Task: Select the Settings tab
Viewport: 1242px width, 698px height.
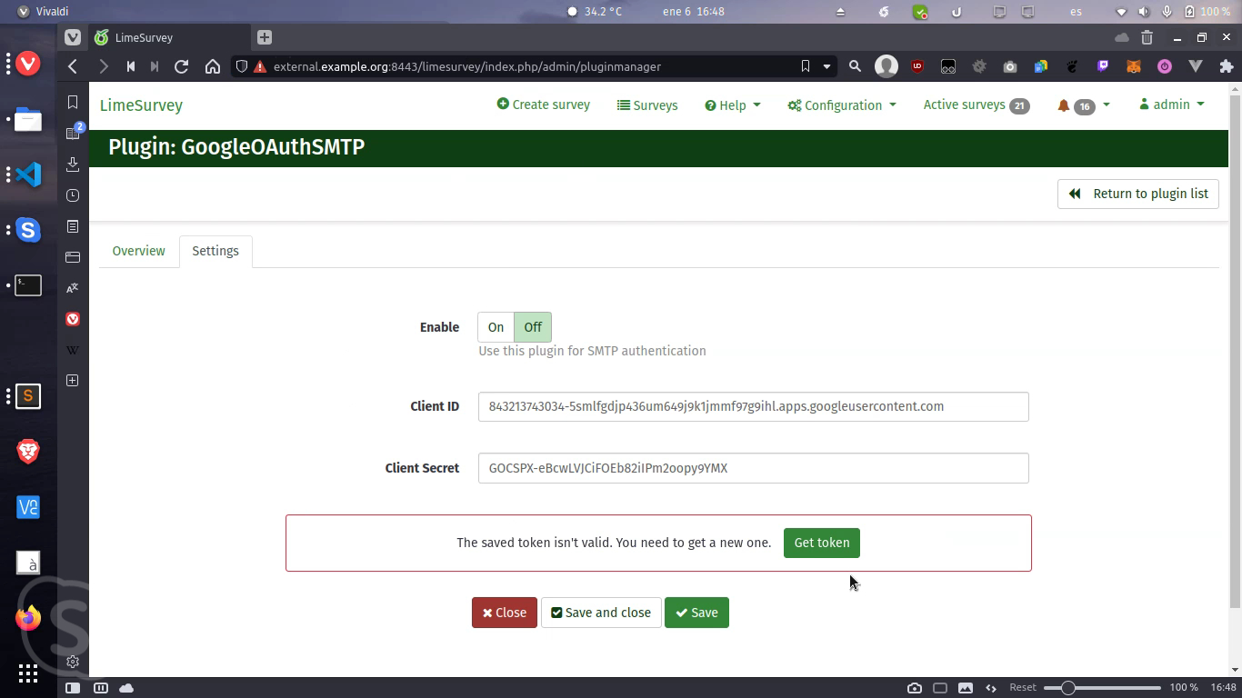Action: 215,251
